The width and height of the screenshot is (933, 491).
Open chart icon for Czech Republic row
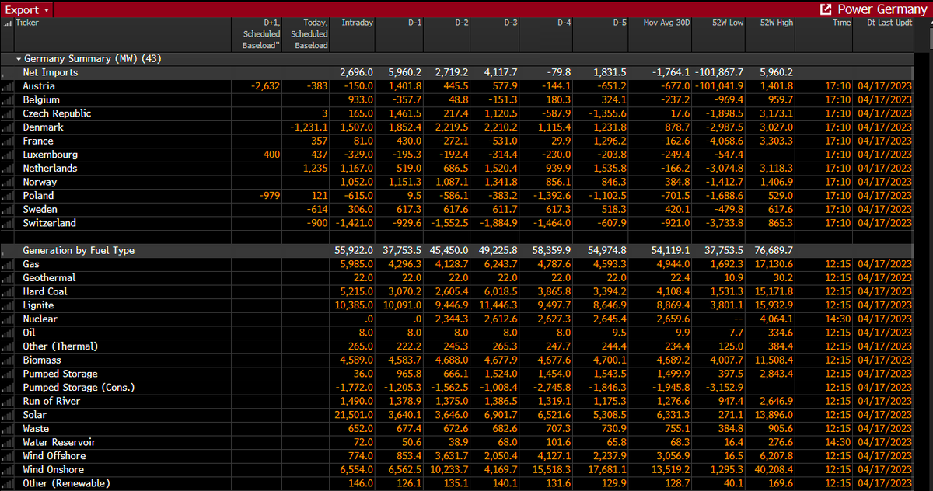(x=8, y=113)
